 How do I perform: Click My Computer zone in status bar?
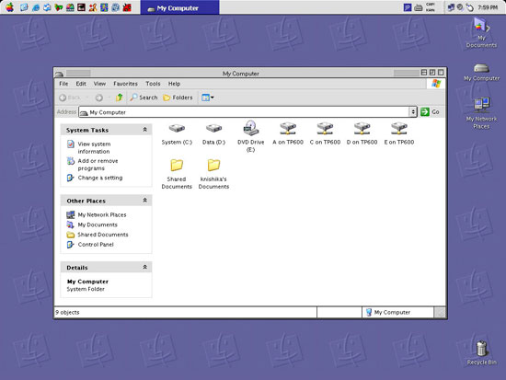click(x=397, y=312)
